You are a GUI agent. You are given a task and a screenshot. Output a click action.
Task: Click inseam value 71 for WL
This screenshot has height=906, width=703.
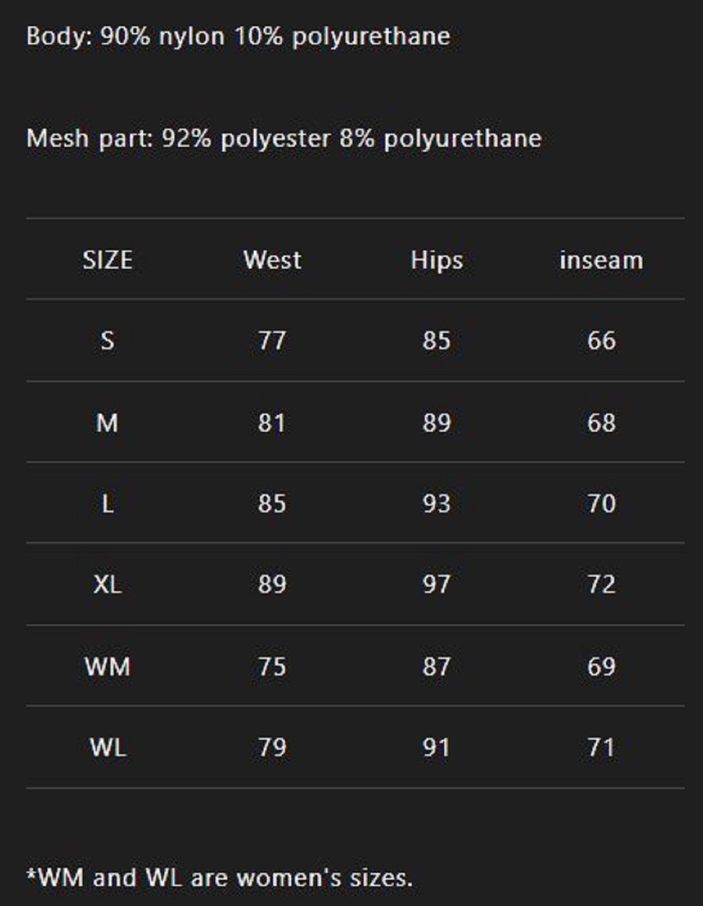pyautogui.click(x=601, y=747)
